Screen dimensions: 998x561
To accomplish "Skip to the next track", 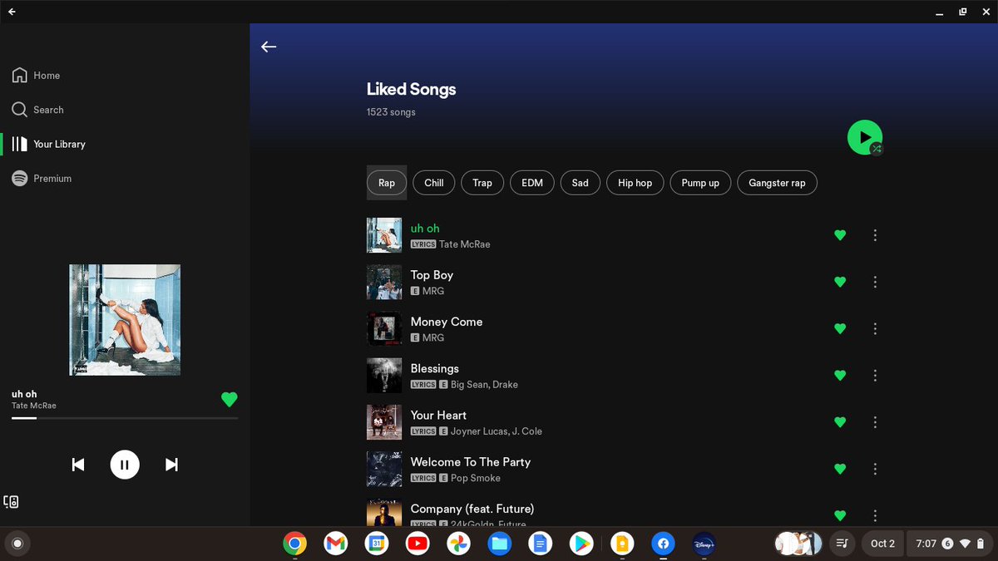I will coord(171,465).
